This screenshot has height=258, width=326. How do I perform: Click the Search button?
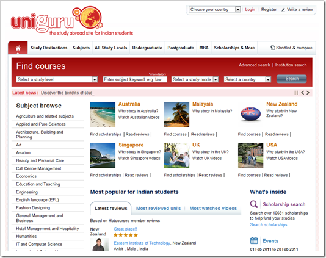point(291,79)
